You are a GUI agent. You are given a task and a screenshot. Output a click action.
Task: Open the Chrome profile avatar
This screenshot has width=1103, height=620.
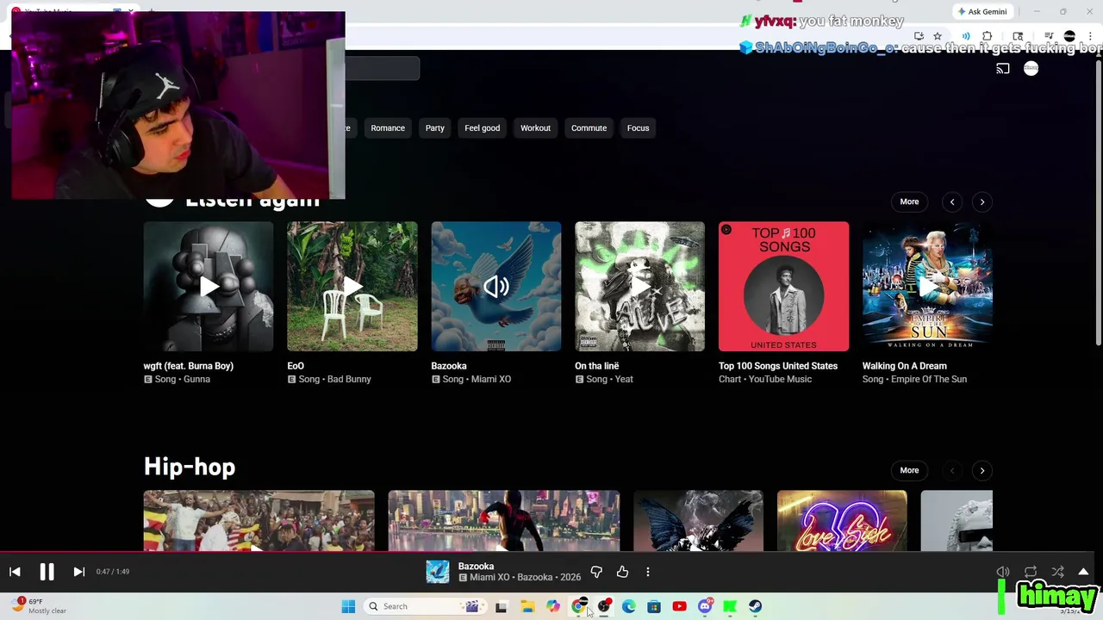tap(1069, 36)
